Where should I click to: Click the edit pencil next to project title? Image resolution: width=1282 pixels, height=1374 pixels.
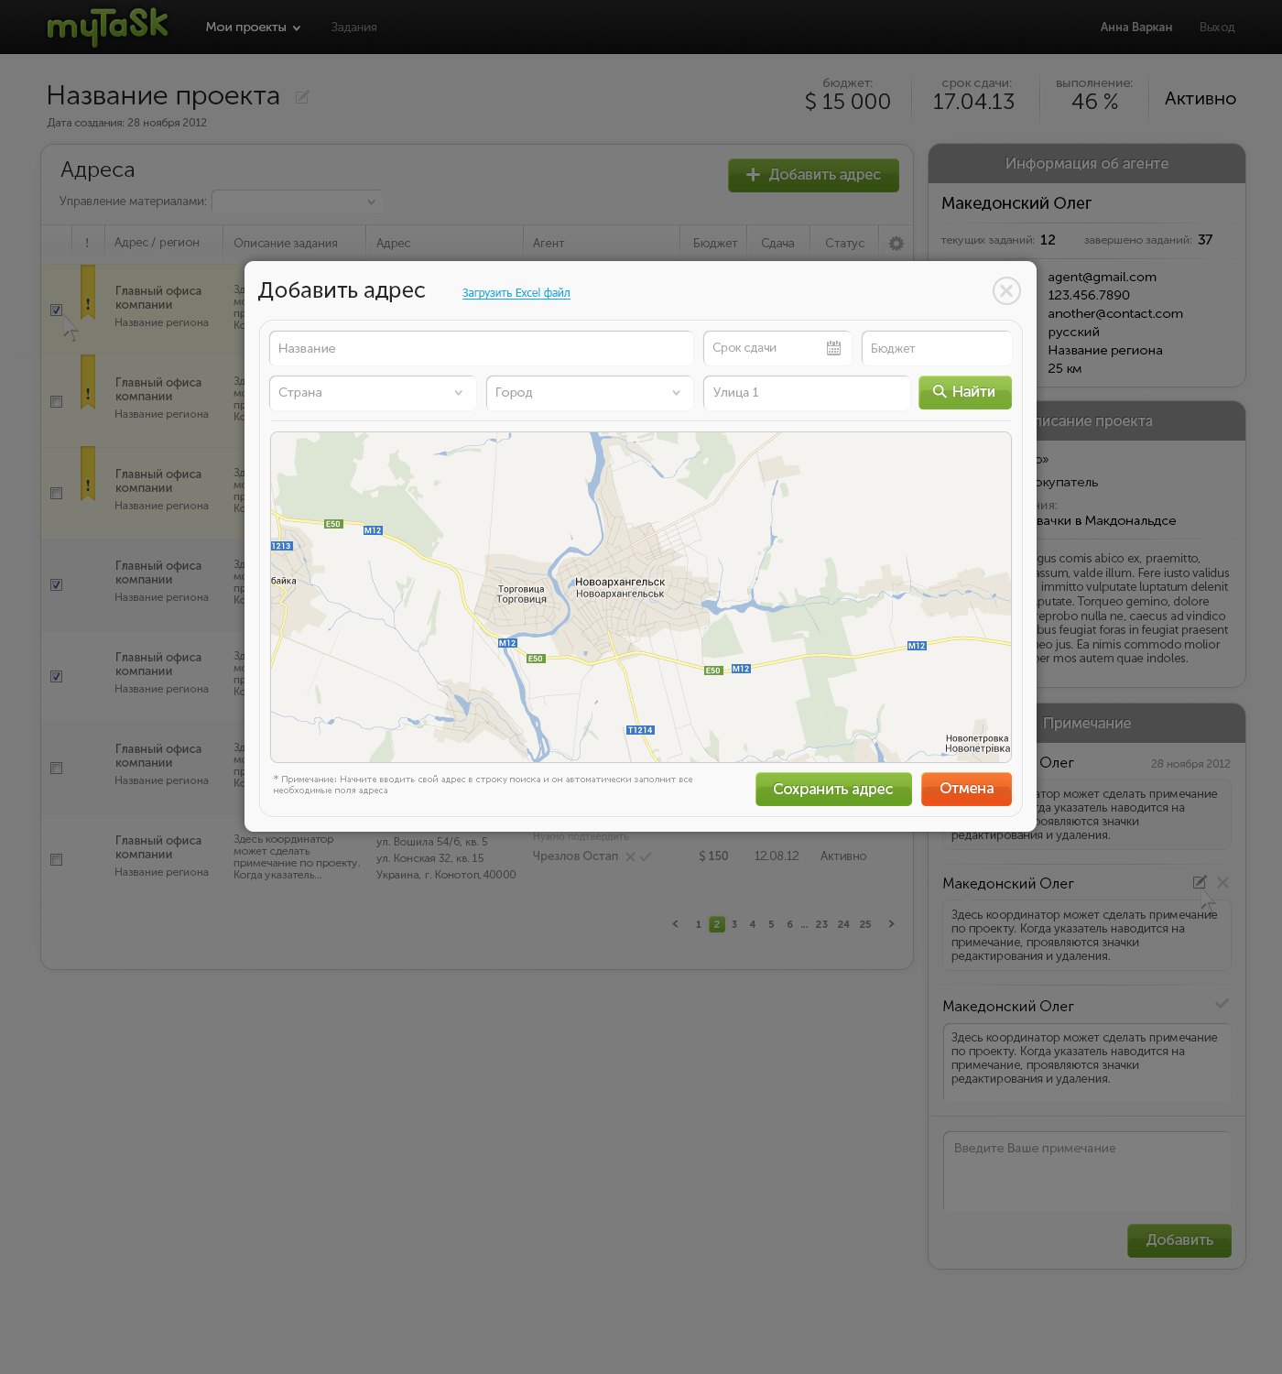(x=302, y=97)
